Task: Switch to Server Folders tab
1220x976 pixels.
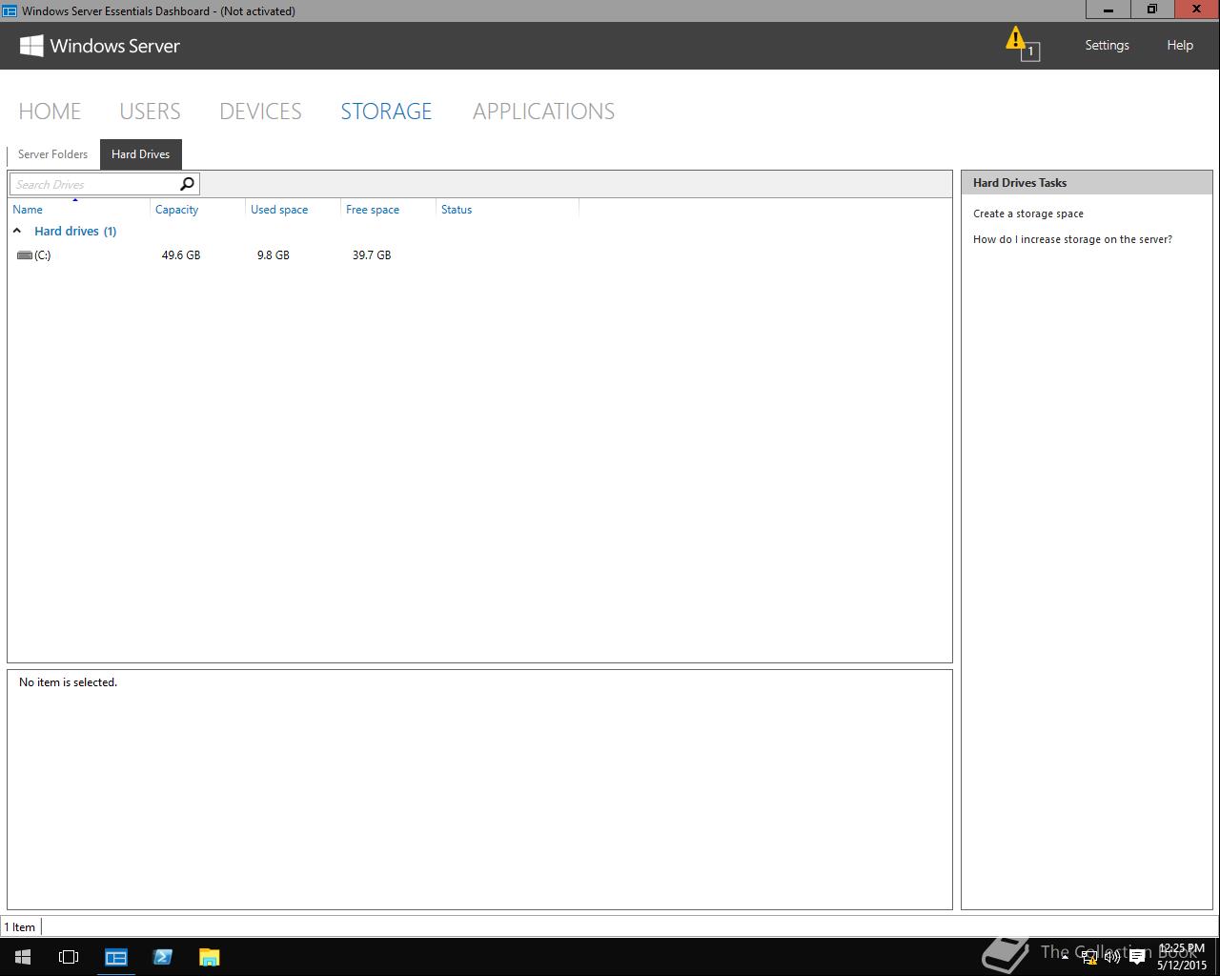Action: 52,154
